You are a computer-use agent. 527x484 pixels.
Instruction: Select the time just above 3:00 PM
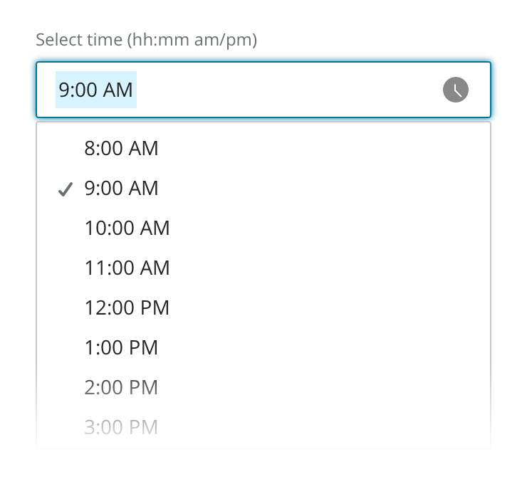(121, 388)
